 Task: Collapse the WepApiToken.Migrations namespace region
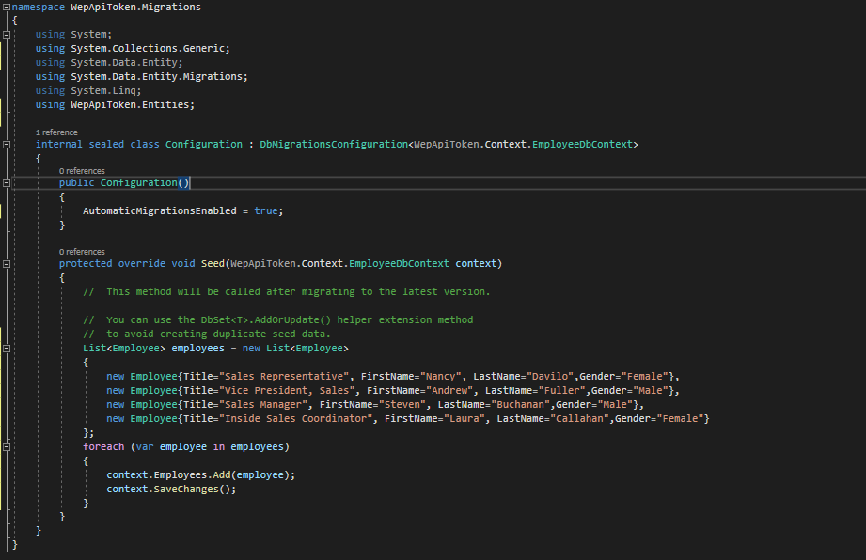coord(6,7)
